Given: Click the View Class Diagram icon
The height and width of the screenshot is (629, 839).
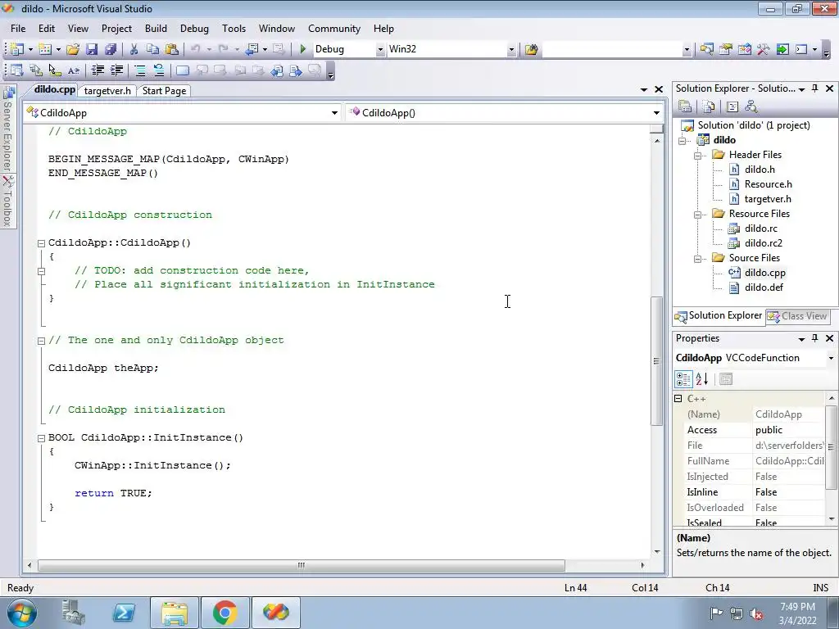Looking at the screenshot, I should point(751,106).
